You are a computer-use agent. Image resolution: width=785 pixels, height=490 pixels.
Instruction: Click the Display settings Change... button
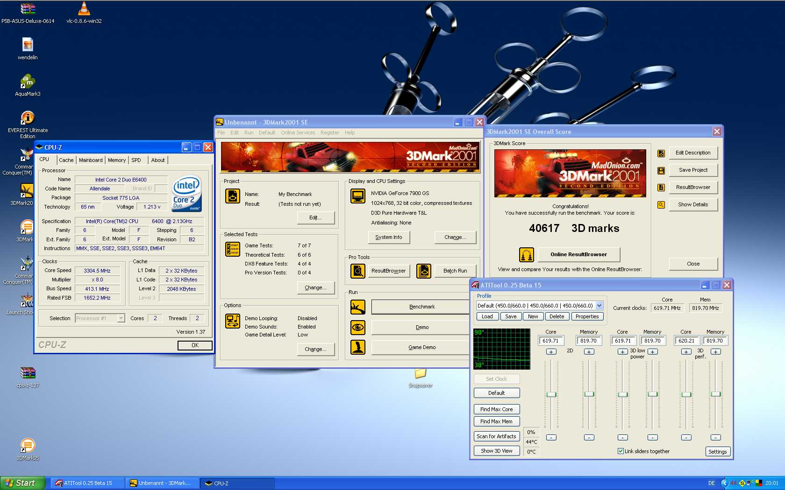tap(455, 237)
